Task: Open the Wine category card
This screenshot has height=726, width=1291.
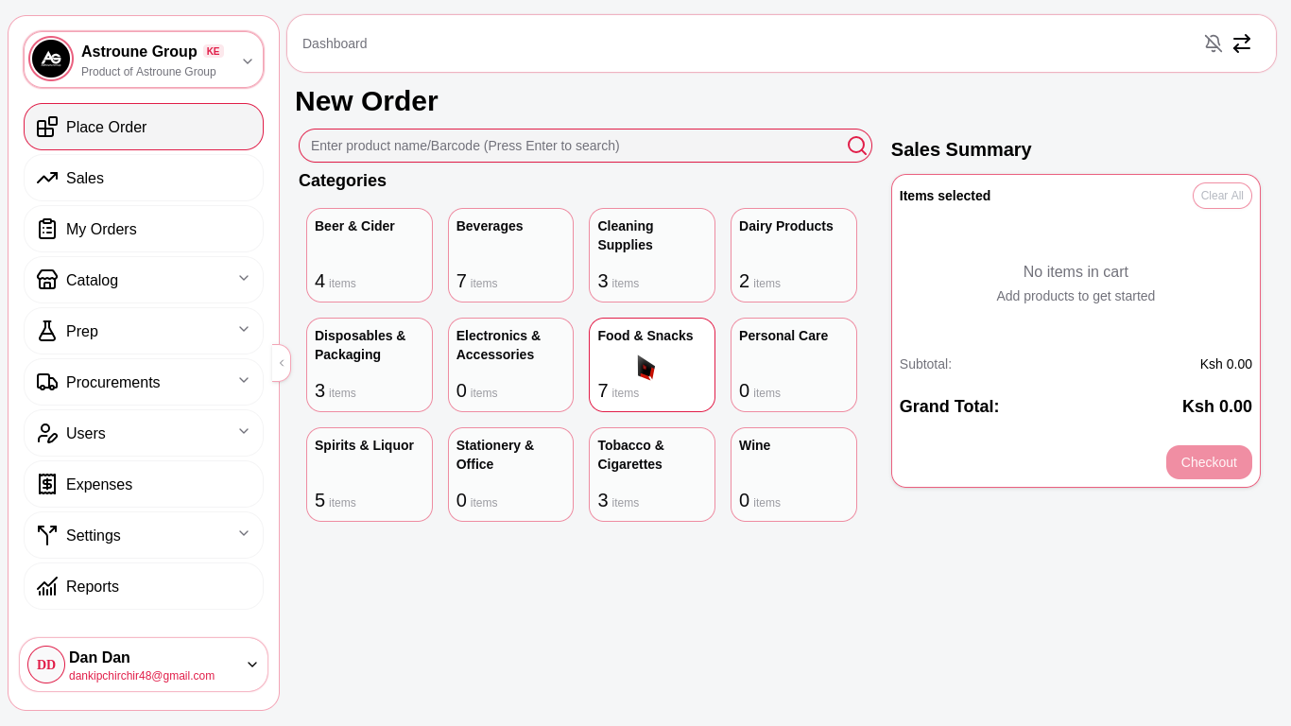Action: click(794, 475)
